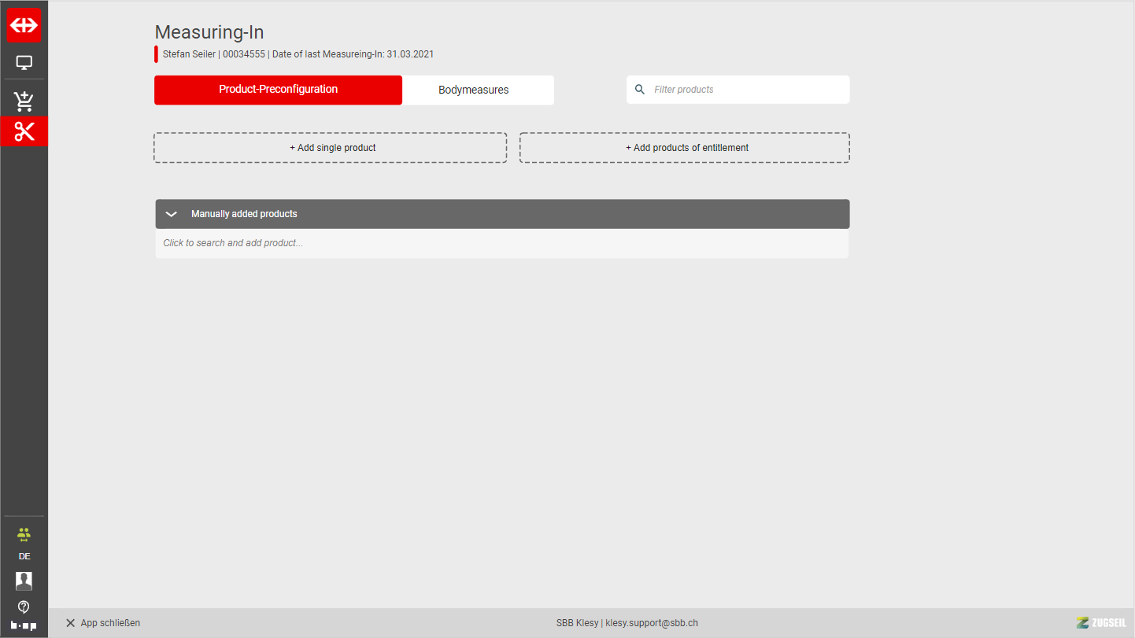Select the scissors Measuring-In icon

[24, 131]
